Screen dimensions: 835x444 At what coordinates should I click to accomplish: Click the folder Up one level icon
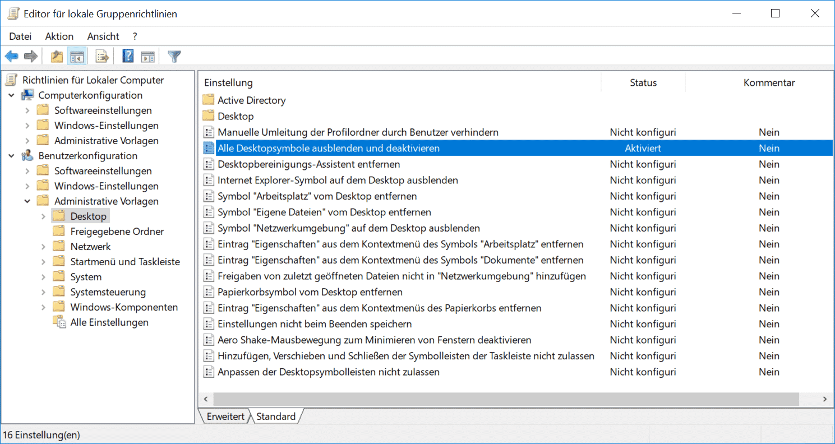click(x=57, y=56)
